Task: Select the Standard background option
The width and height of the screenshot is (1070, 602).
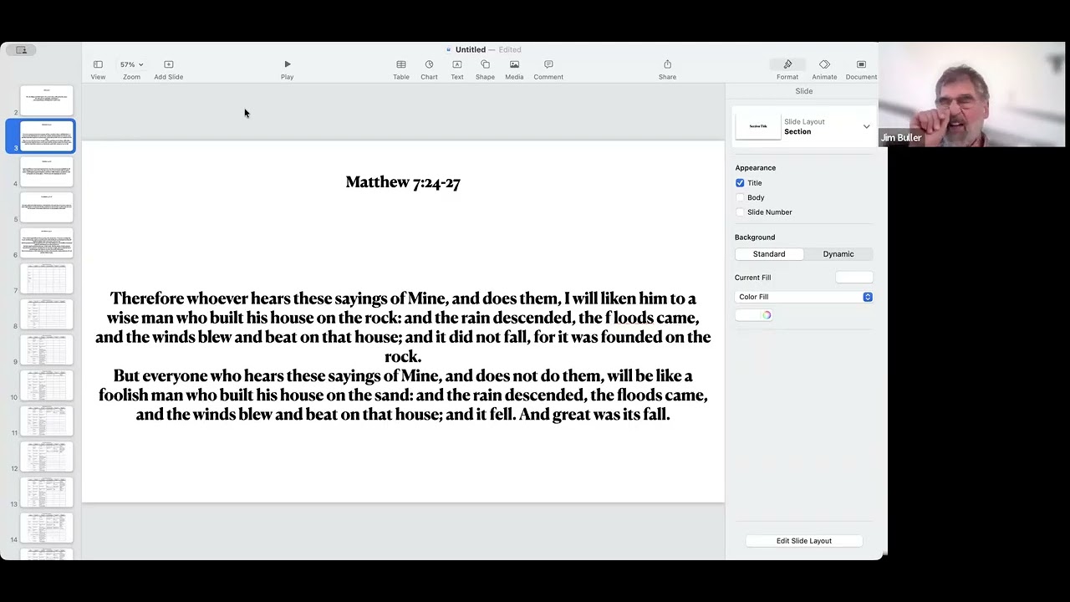Action: [x=769, y=254]
